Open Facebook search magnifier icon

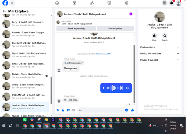(12, 3)
